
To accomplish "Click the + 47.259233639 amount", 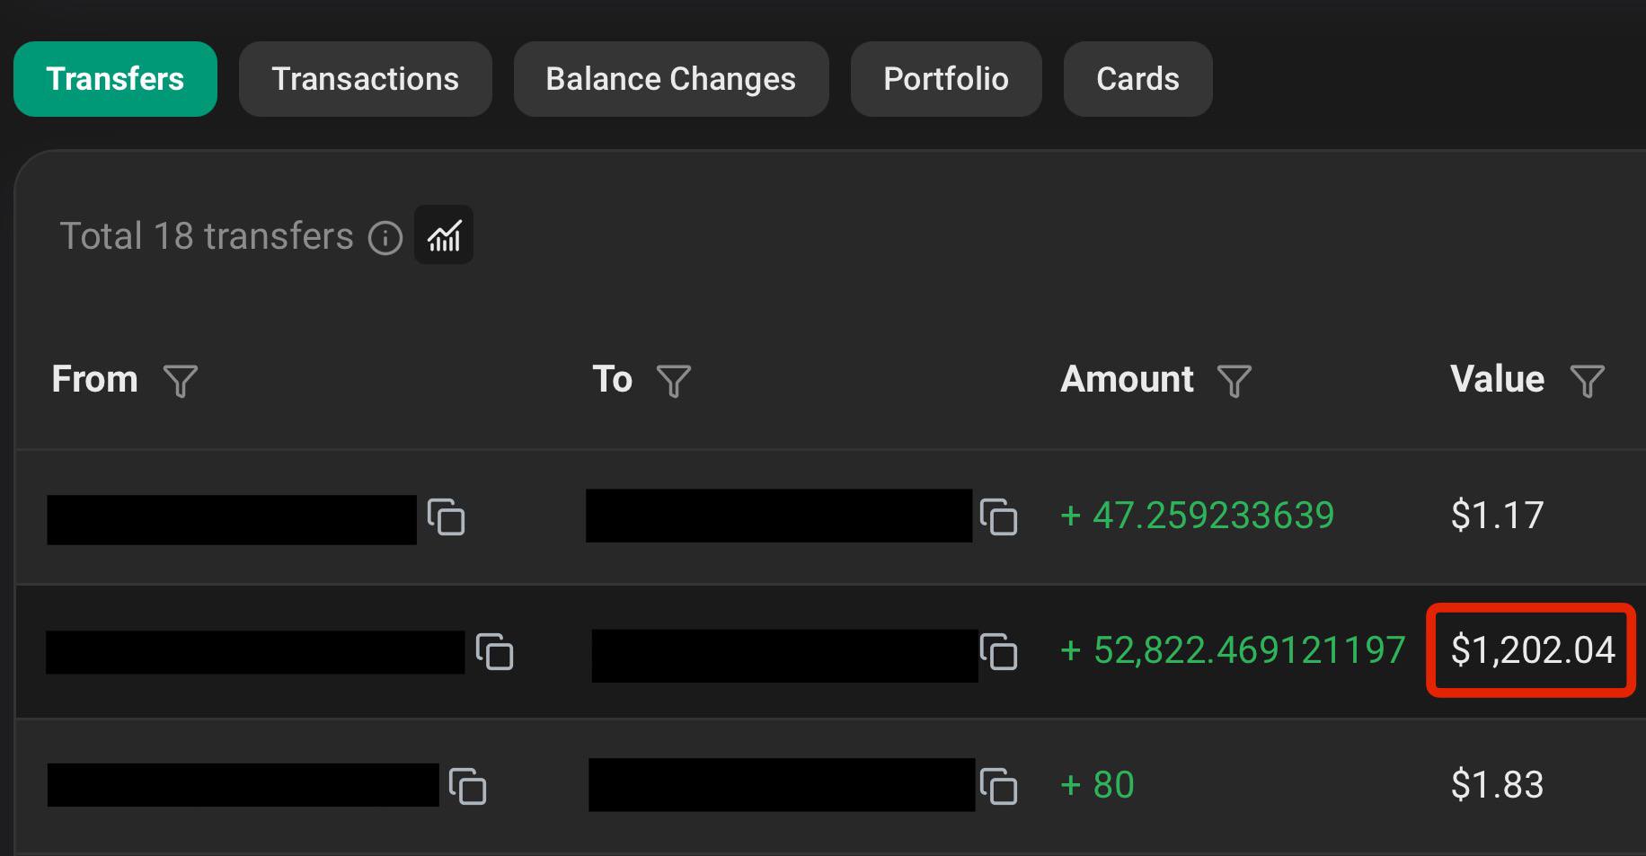I will pyautogui.click(x=1197, y=516).
